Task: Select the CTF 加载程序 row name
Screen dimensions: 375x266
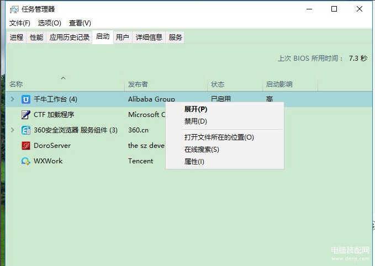Action: point(54,115)
